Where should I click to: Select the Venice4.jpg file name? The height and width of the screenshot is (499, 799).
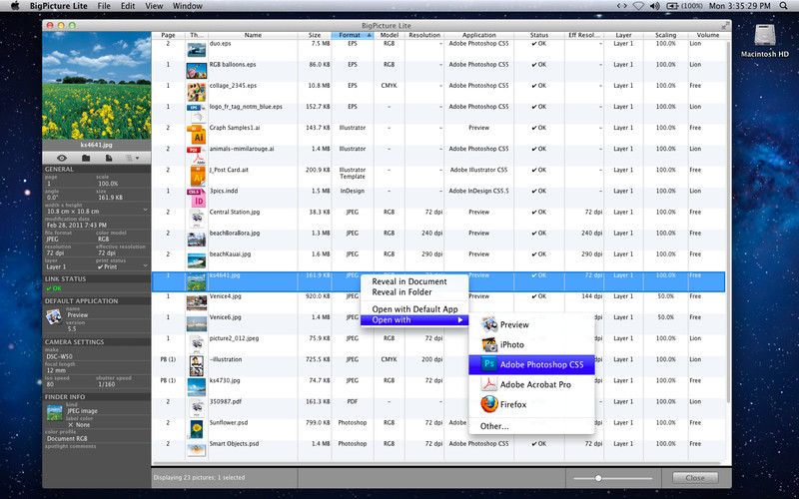(x=226, y=295)
